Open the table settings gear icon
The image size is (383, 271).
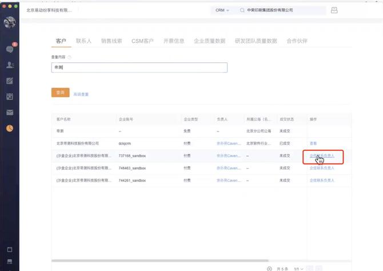click(x=269, y=268)
